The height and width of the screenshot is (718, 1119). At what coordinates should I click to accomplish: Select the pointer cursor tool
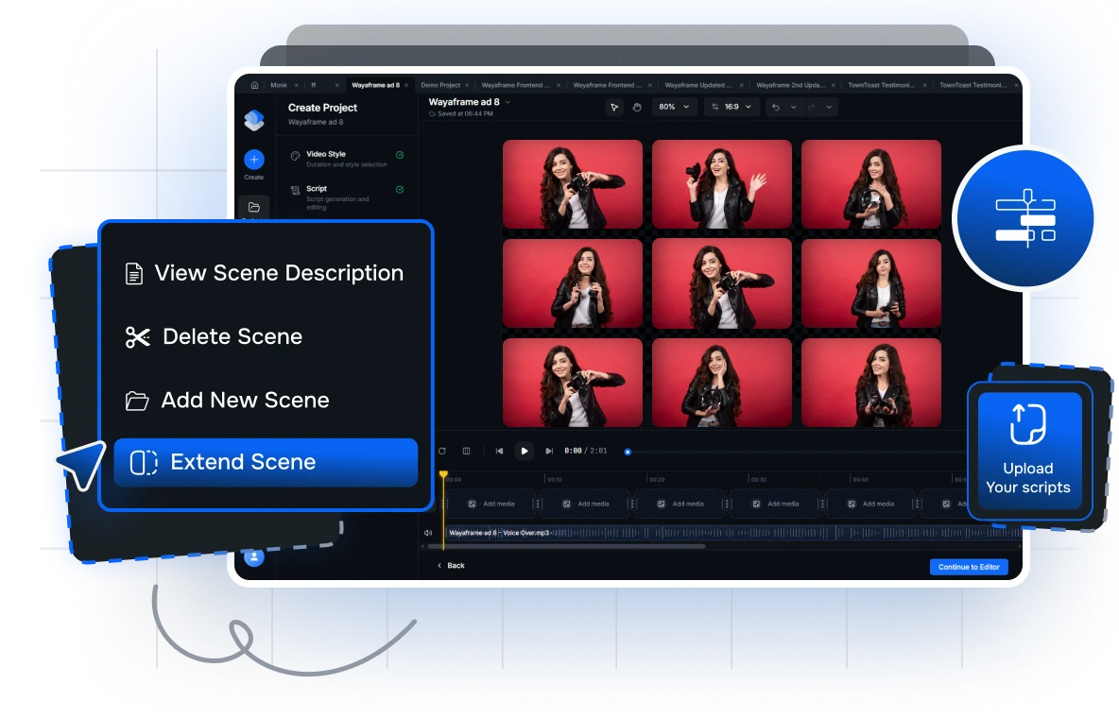[614, 107]
